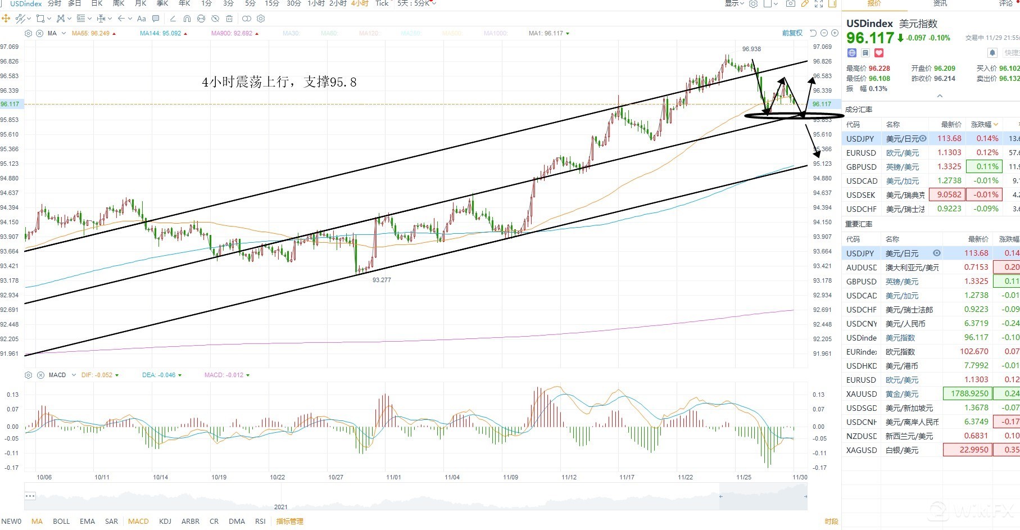Click the chart reset undo arrow icon
This screenshot has height=530, width=1020.
pos(813,33)
